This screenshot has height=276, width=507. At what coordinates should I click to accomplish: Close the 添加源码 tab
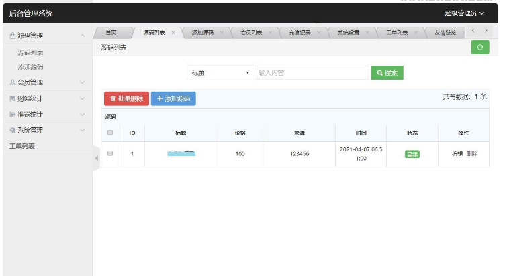[222, 33]
